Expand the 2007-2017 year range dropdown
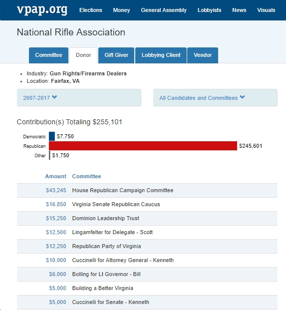286x310 pixels. (x=79, y=98)
